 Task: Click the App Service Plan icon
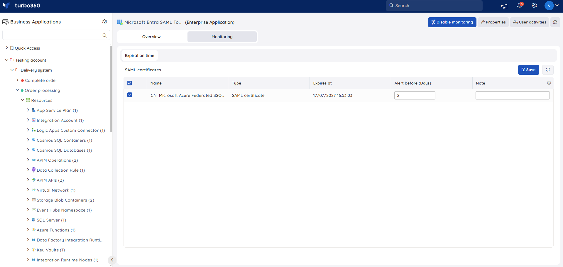click(33, 110)
